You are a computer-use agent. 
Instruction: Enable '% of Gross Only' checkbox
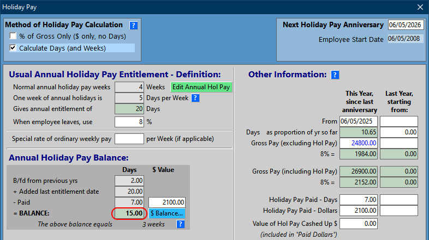tap(14, 36)
